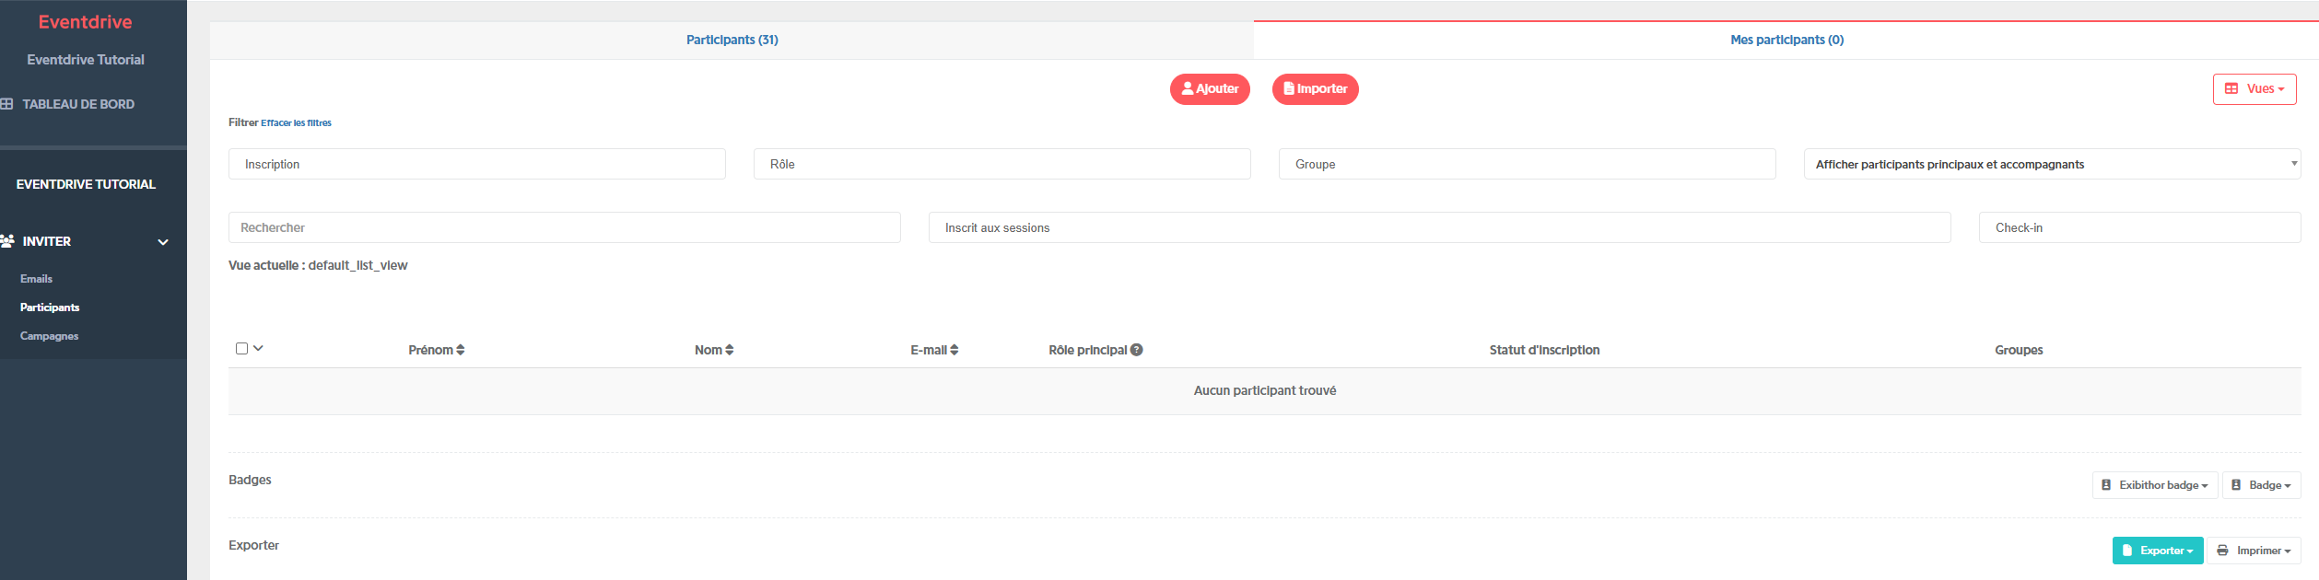The image size is (2319, 580).
Task: Click the Inviter people icon in sidebar
Action: coord(7,241)
